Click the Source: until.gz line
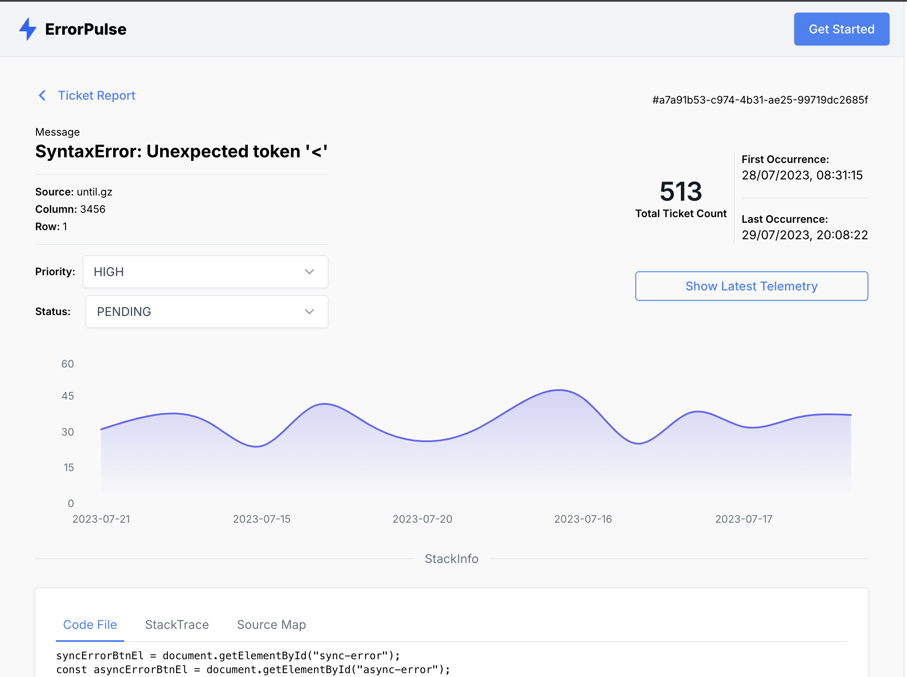The image size is (907, 677). pyautogui.click(x=74, y=192)
